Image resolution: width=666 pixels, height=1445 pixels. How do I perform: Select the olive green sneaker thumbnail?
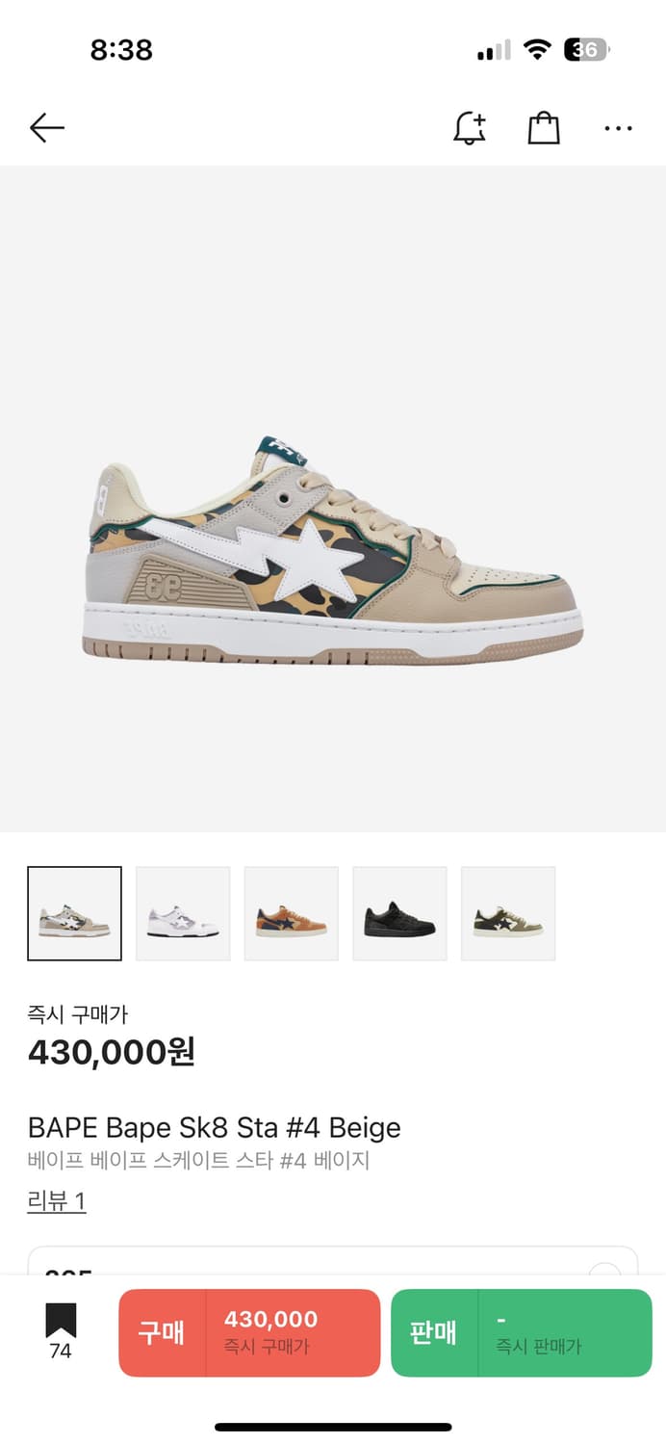(508, 913)
